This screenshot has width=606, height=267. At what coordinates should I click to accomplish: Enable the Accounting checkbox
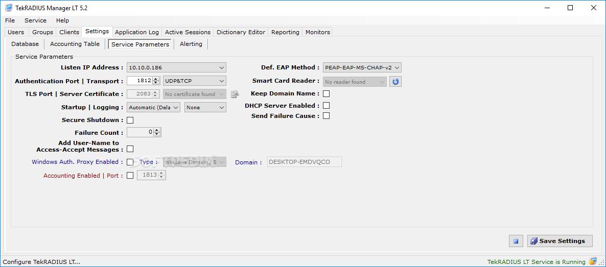pyautogui.click(x=130, y=176)
